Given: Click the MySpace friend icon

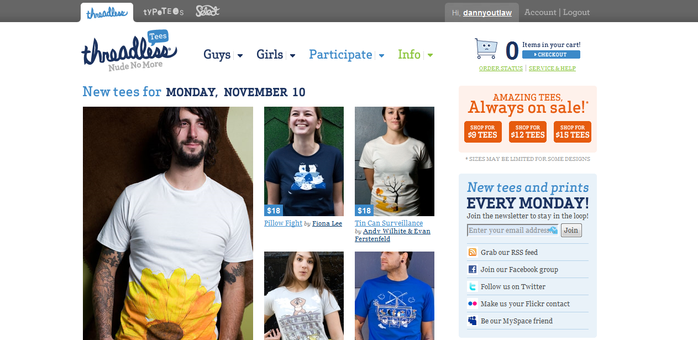Looking at the screenshot, I should coord(473,321).
